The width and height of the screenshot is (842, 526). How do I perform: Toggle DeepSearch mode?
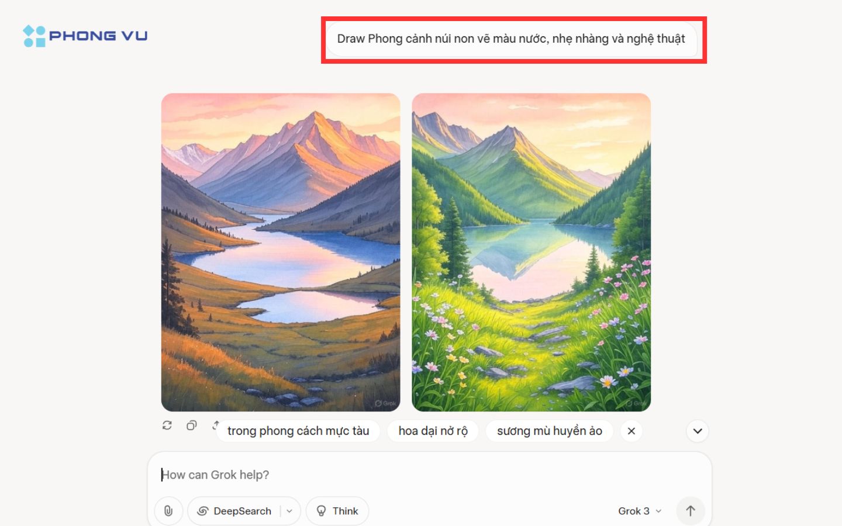coord(234,511)
